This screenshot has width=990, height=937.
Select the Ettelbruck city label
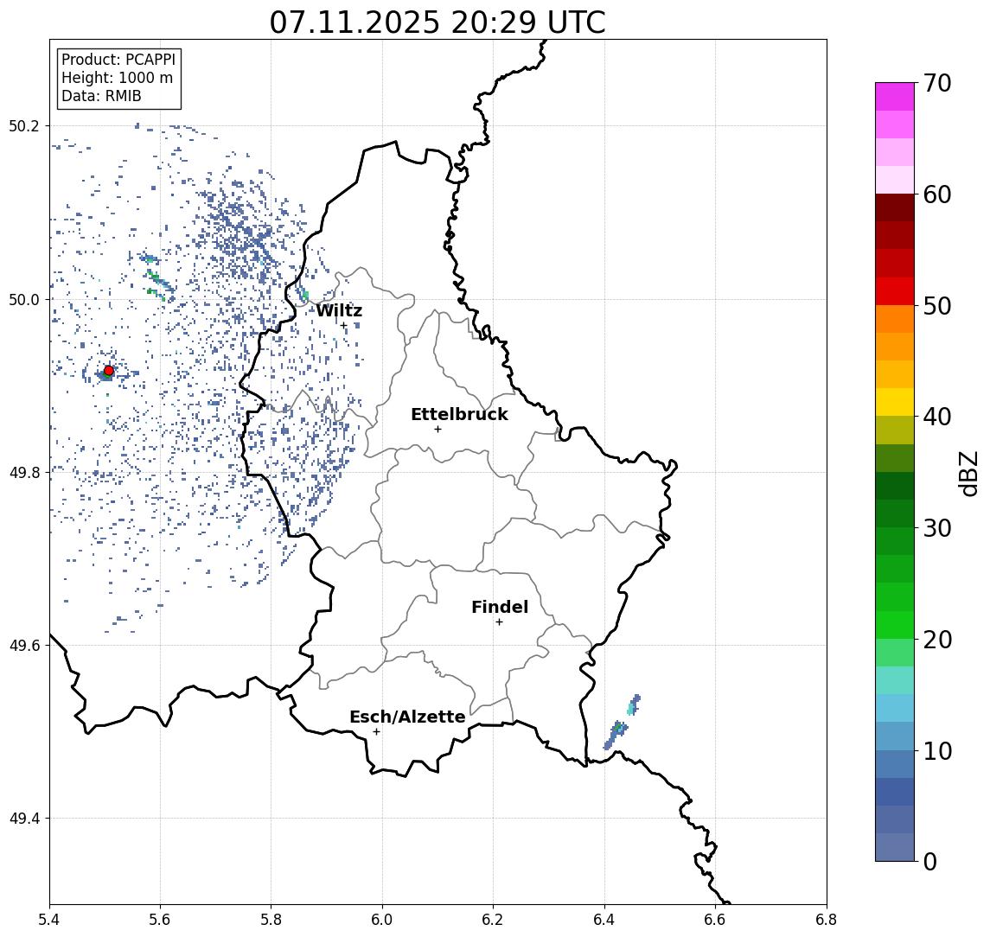pos(459,414)
